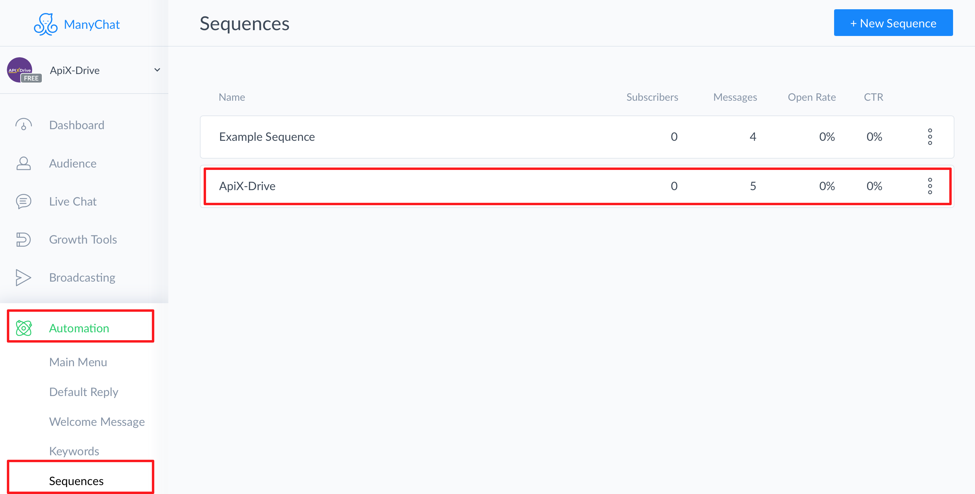Click the Audience person icon
The height and width of the screenshot is (494, 975).
[x=23, y=163]
